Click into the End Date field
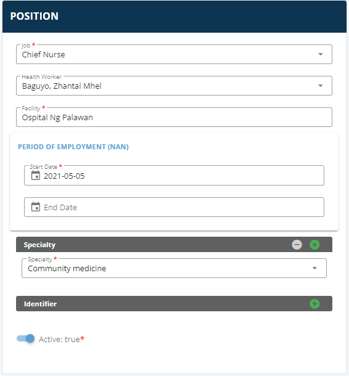Image resolution: width=349 pixels, height=376 pixels. [x=174, y=207]
